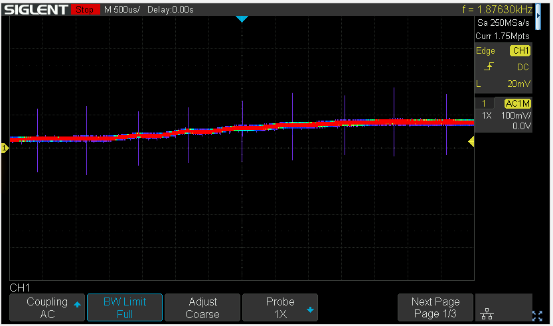Click the M 500us/ timebase readout
The height and width of the screenshot is (326, 553).
pos(121,9)
